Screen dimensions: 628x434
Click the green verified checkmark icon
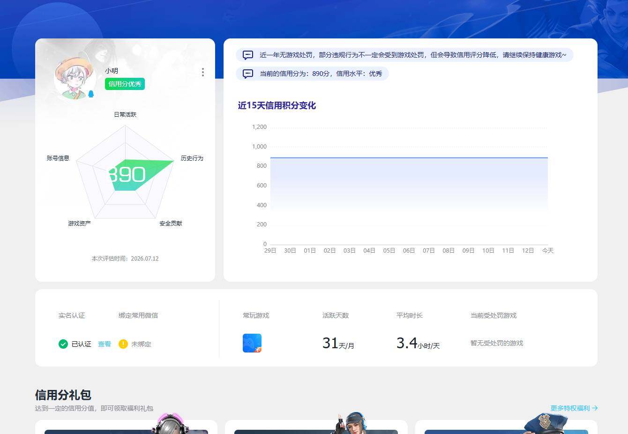click(x=63, y=344)
